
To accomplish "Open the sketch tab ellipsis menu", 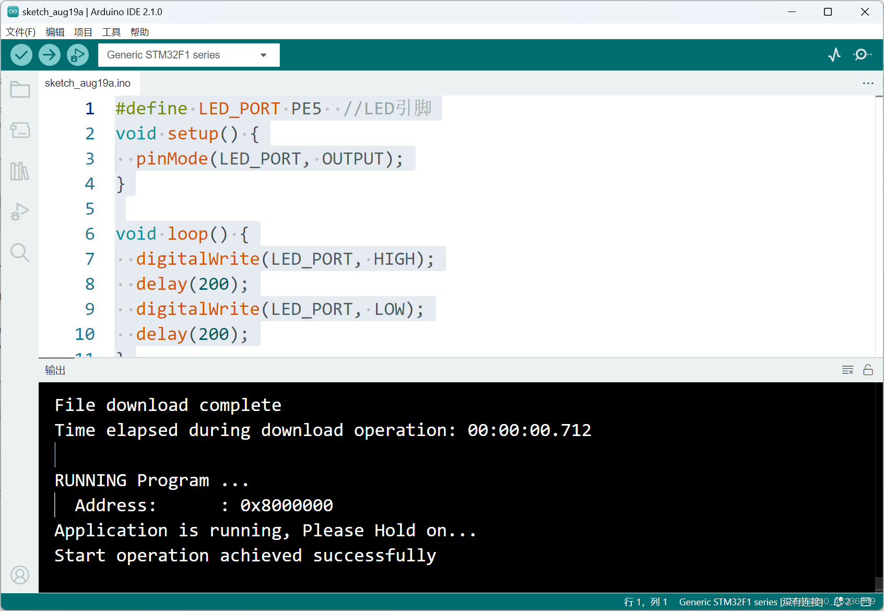I will click(868, 83).
